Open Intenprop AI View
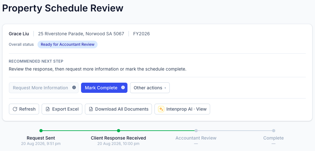315x151 pixels. pos(182,109)
